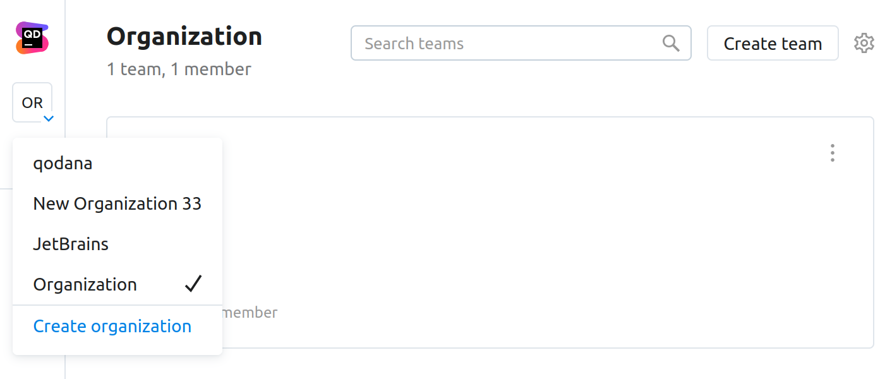Click the separator above Create organization
This screenshot has width=892, height=379.
click(118, 305)
